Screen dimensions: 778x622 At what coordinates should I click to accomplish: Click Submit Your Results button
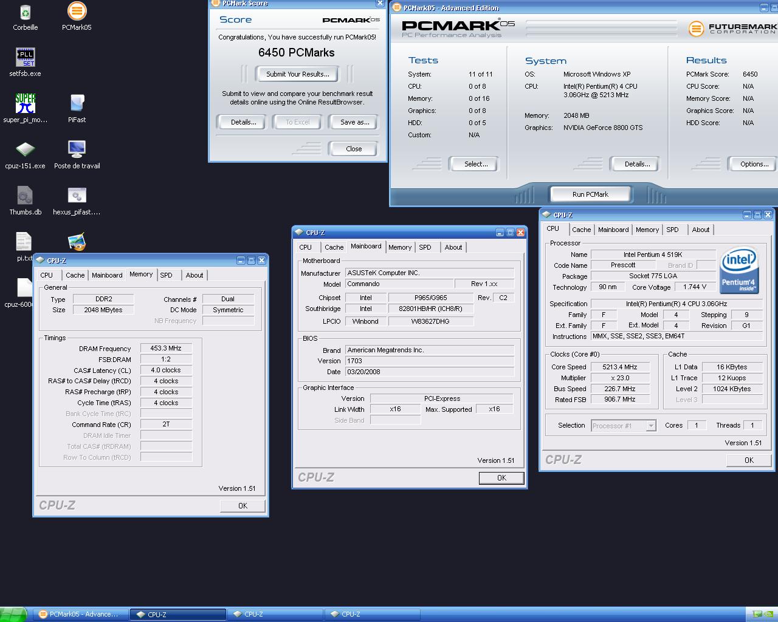pyautogui.click(x=298, y=74)
